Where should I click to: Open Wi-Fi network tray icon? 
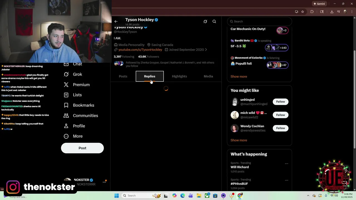click(332, 196)
